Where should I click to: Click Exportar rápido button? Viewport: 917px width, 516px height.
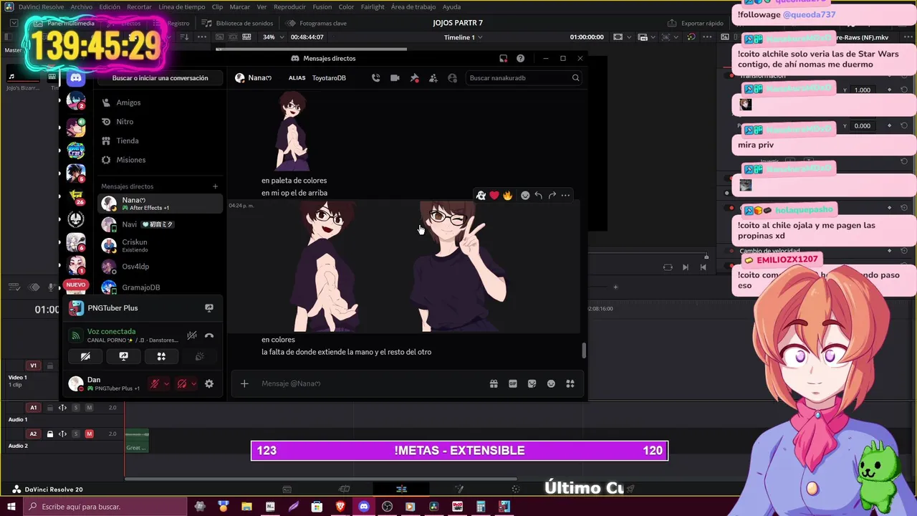[x=696, y=23]
